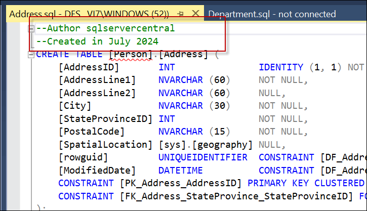Click the [sys].[geography] type
Screen dimensions: 367x211
tap(206, 145)
